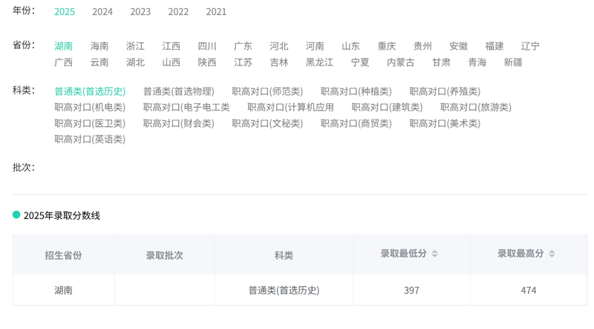Image resolution: width=594 pixels, height=329 pixels.
Task: Sort by 录取最低分 column arrows
Action: tap(434, 254)
